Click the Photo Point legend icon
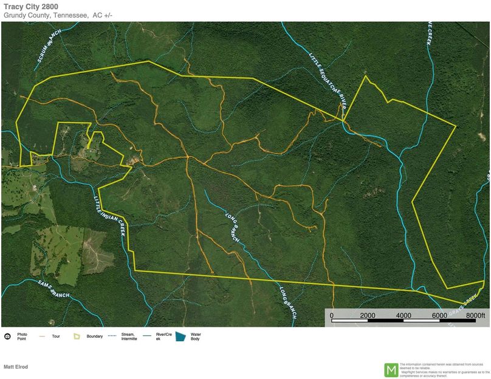Screen dimensions: 491x379 pyautogui.click(x=7, y=336)
